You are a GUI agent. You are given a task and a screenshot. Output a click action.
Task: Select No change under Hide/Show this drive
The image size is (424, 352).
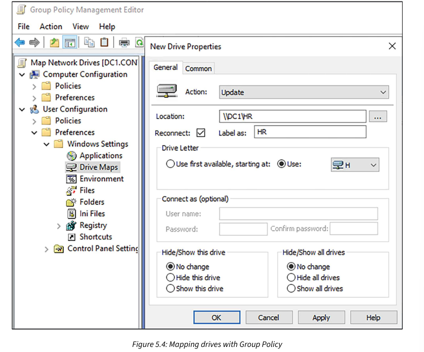[x=171, y=267]
